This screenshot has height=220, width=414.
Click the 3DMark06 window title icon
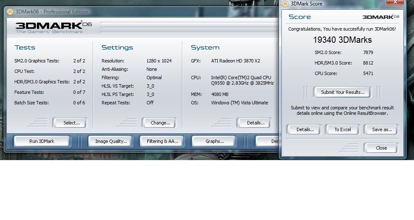coord(10,12)
